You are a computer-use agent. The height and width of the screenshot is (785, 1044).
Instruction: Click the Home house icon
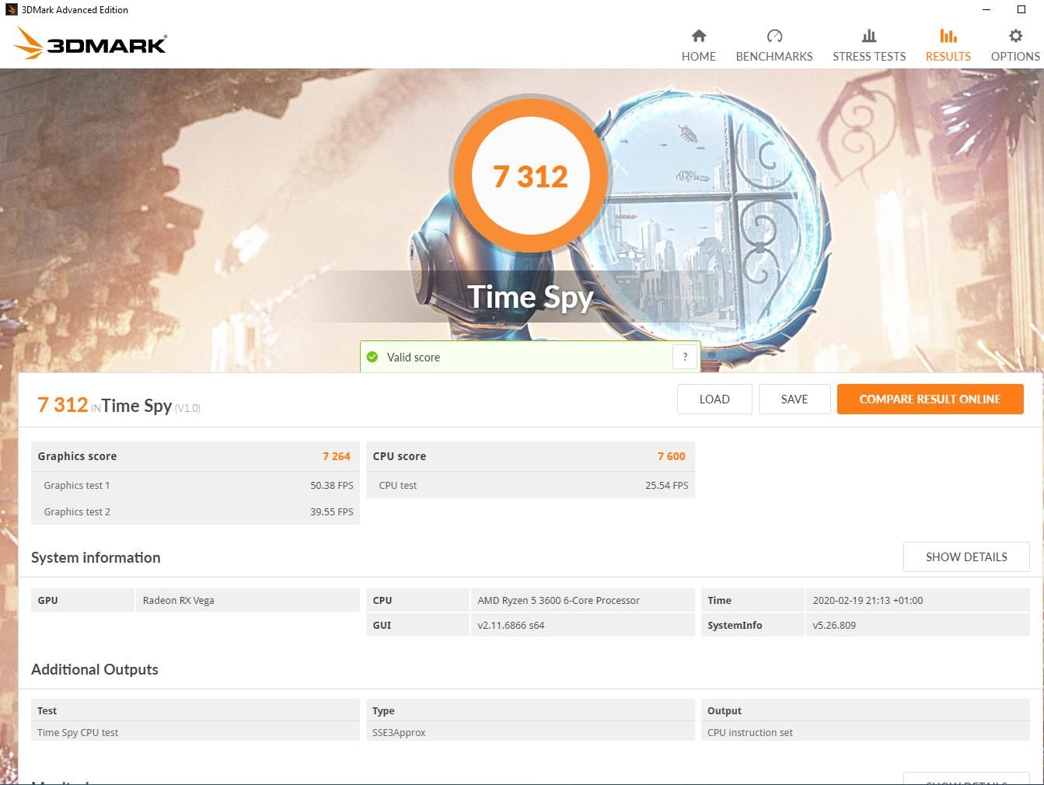[699, 36]
